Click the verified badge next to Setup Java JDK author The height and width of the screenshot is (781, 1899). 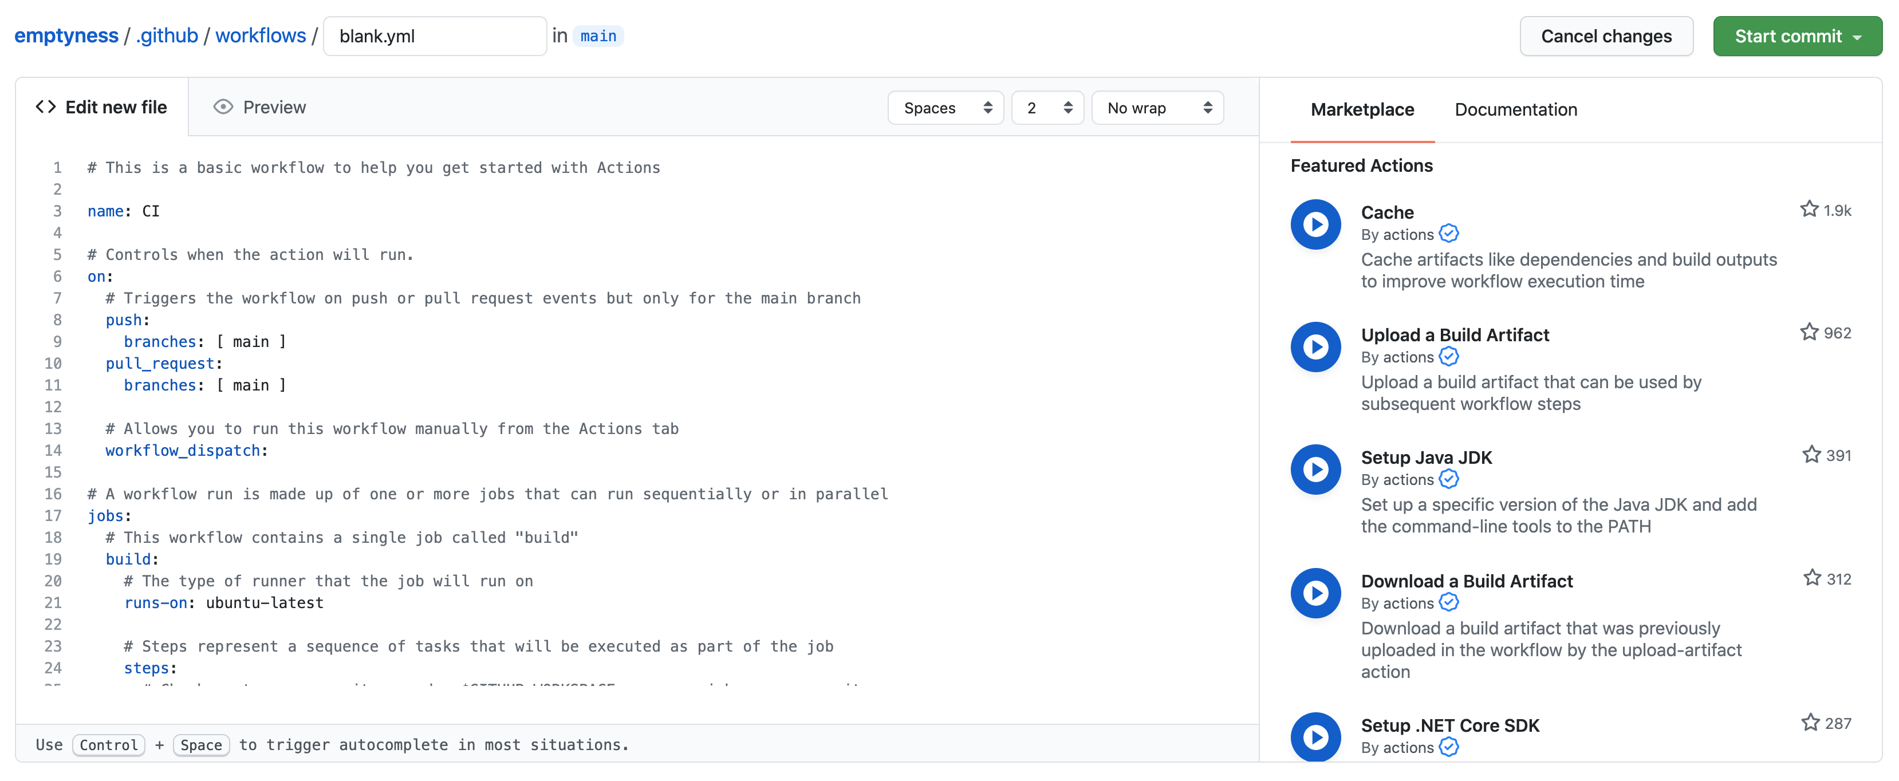1449,479
